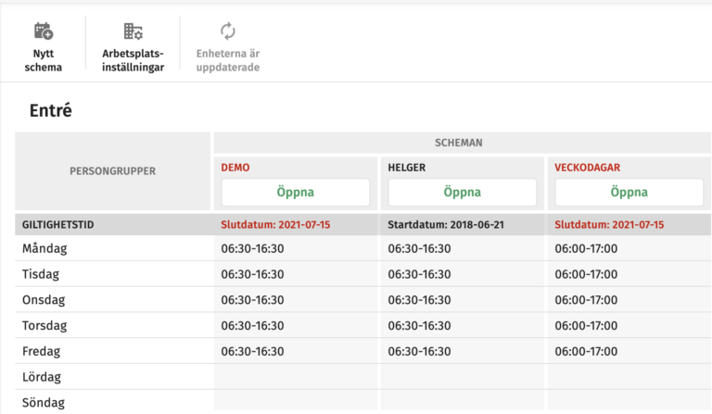This screenshot has height=414, width=712.
Task: Click Monday's 06:30-16:30 time in DEMO
Action: point(252,248)
